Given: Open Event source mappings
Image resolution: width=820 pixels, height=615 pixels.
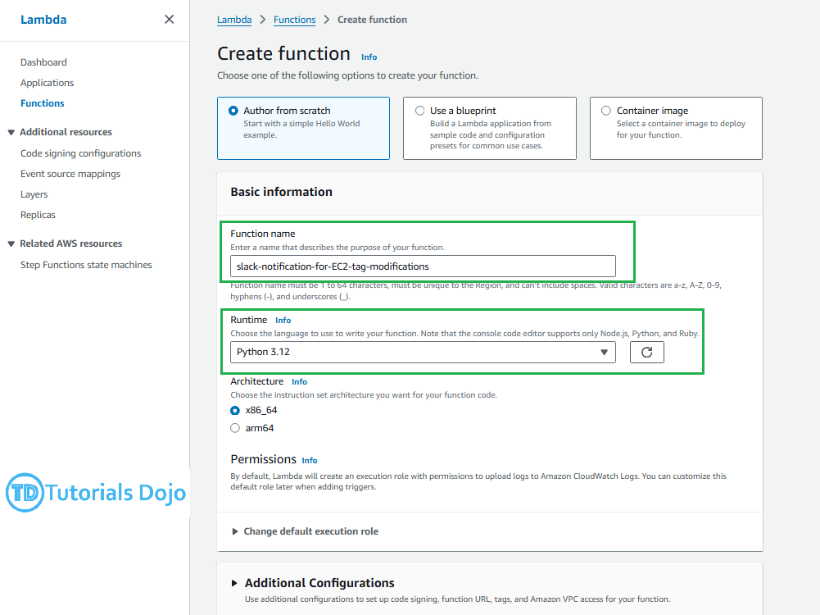Looking at the screenshot, I should (x=70, y=174).
